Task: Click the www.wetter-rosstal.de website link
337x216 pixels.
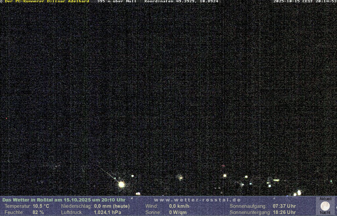Action: tap(197, 200)
